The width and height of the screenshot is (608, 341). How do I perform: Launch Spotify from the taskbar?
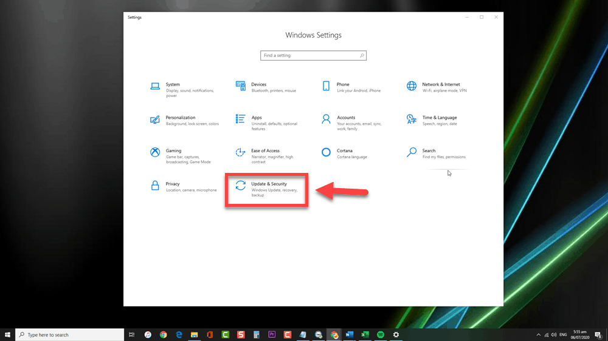coord(381,334)
